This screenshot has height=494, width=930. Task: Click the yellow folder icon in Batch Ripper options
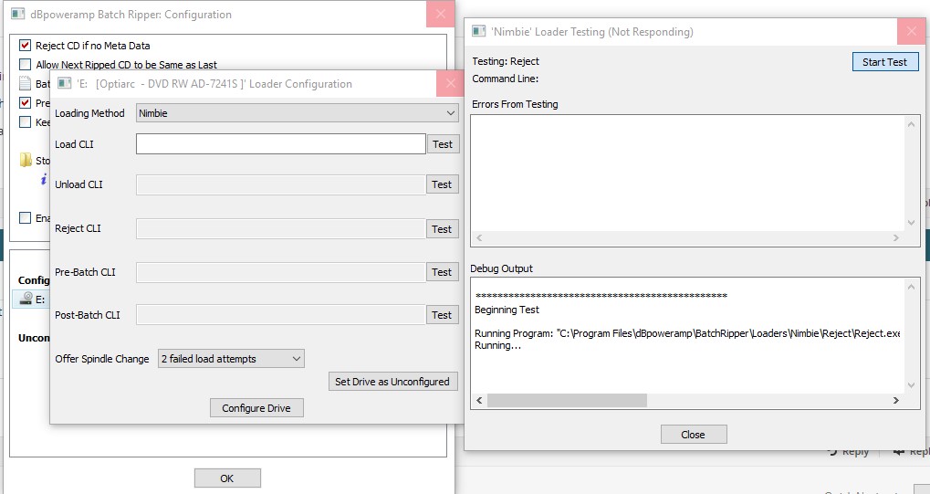click(x=26, y=161)
